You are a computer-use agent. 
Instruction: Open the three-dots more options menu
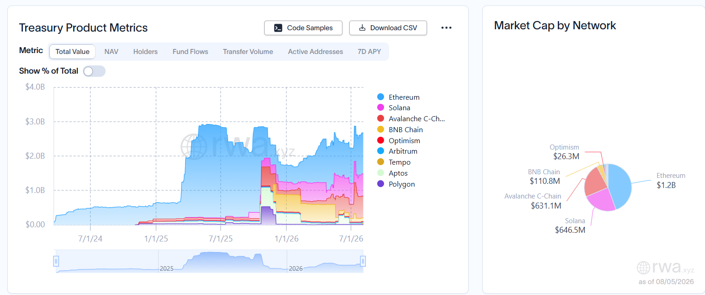click(446, 28)
